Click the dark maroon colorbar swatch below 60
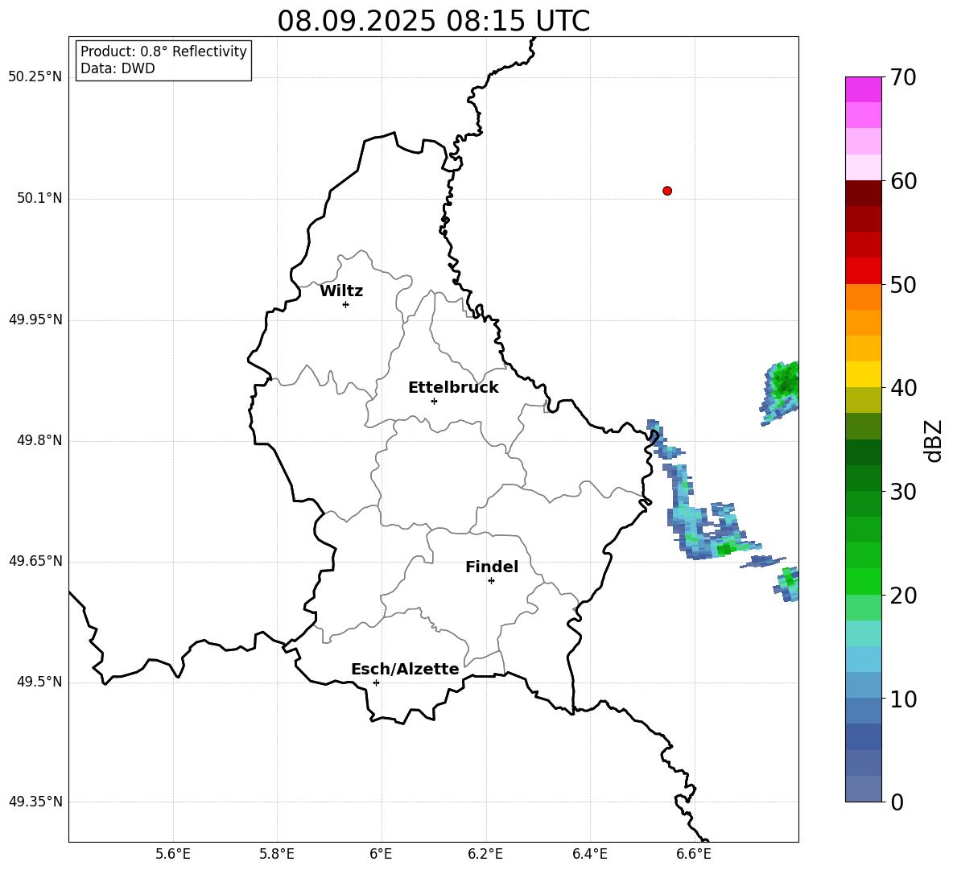 pos(863,193)
